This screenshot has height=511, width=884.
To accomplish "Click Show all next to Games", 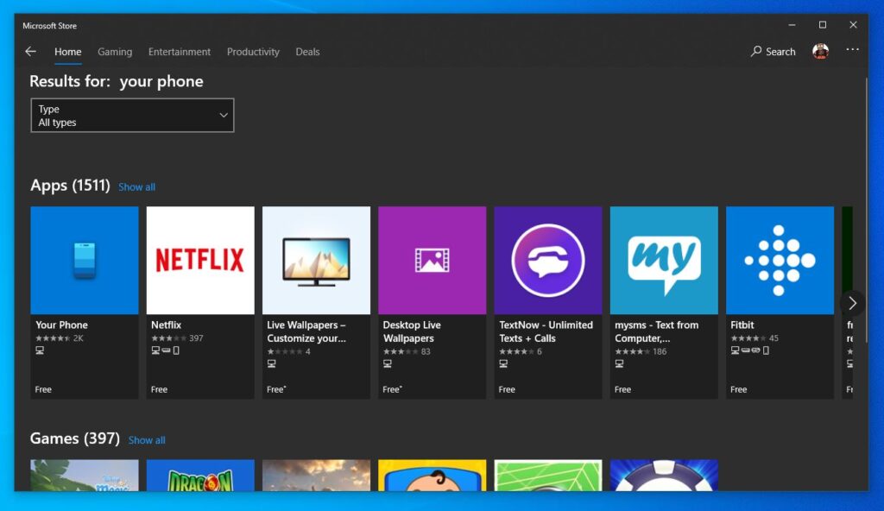I will pyautogui.click(x=147, y=440).
